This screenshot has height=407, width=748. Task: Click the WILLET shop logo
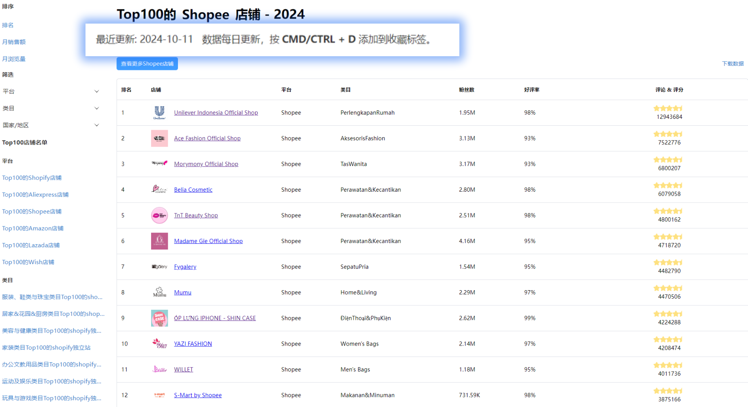(x=159, y=369)
